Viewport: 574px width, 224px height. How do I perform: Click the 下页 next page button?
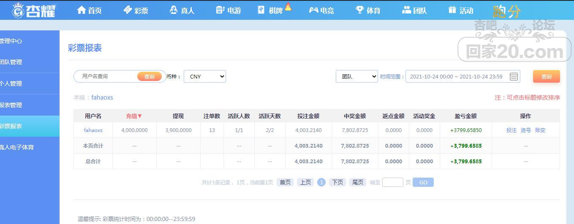[337, 182]
